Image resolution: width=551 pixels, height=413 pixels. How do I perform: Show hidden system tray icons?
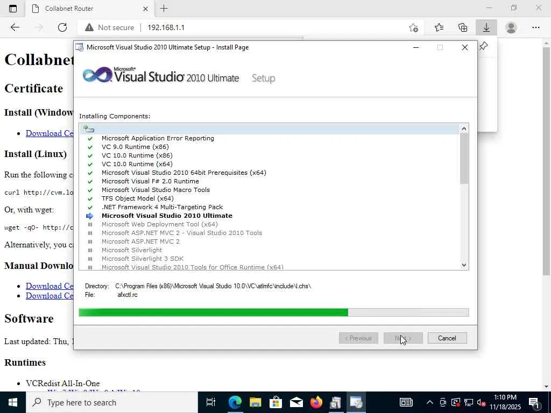pyautogui.click(x=430, y=402)
